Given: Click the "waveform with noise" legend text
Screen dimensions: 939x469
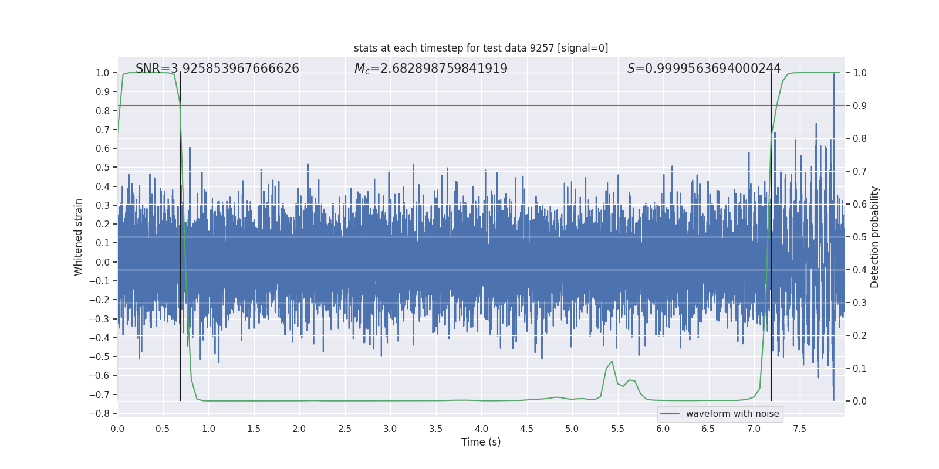Looking at the screenshot, I should coord(732,414).
